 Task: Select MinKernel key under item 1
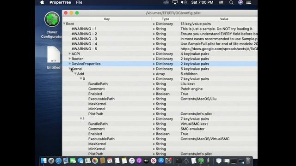click(97, 149)
